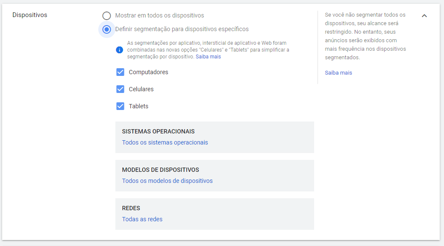Image resolution: width=444 pixels, height=246 pixels.
Task: Open "Todos os sistemas operacionais" selector
Action: [x=165, y=142]
